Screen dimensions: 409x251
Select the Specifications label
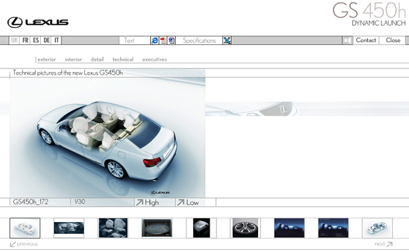pyautogui.click(x=199, y=41)
